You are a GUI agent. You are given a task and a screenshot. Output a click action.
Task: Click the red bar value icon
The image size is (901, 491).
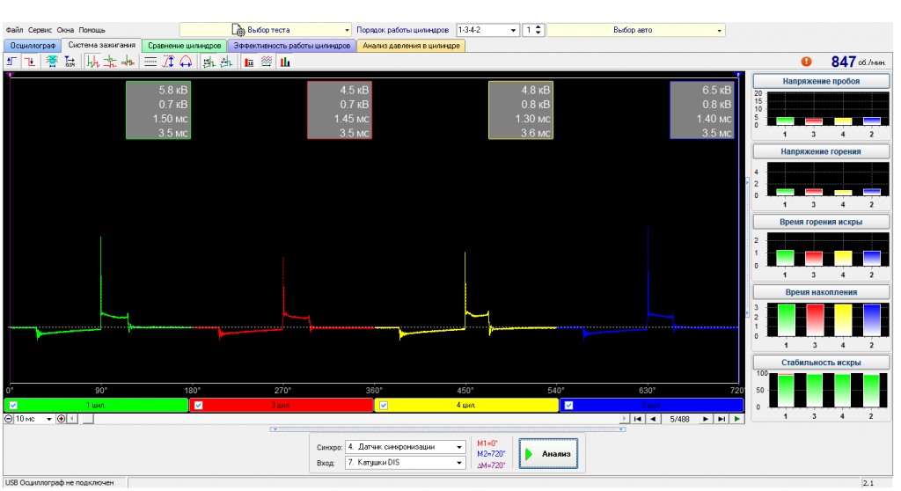point(249,62)
